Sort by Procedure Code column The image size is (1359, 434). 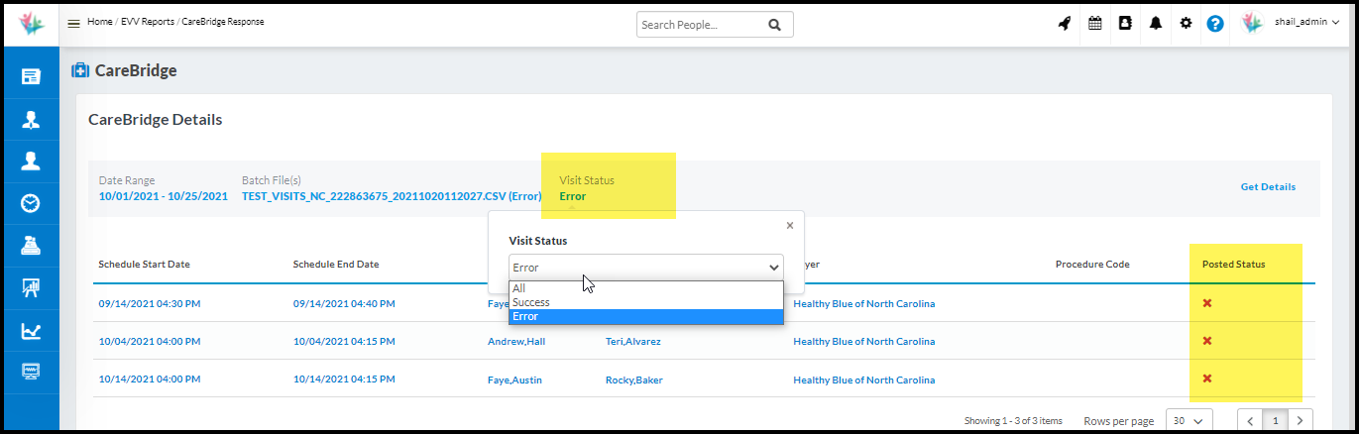pyautogui.click(x=1092, y=265)
